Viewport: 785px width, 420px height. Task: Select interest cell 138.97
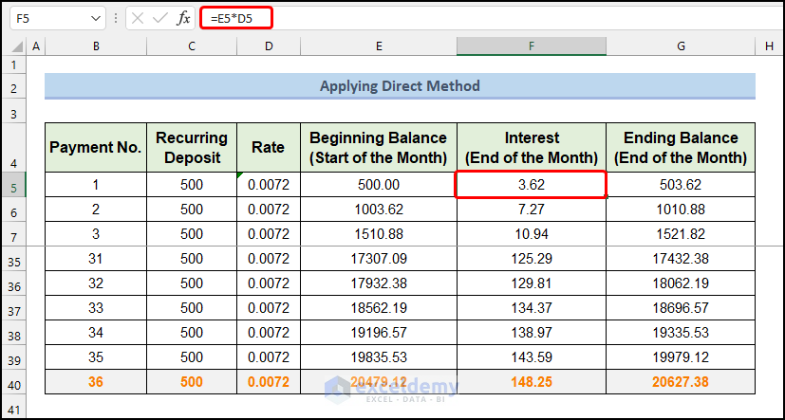(x=532, y=332)
